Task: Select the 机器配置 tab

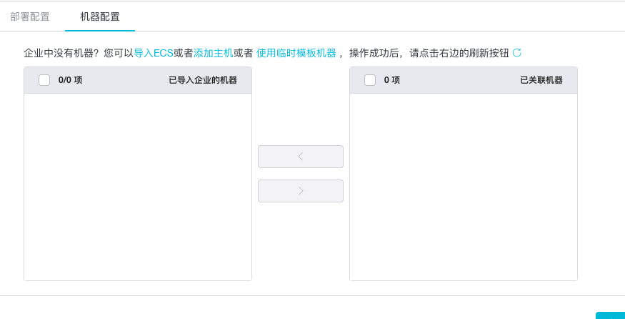Action: click(x=100, y=17)
